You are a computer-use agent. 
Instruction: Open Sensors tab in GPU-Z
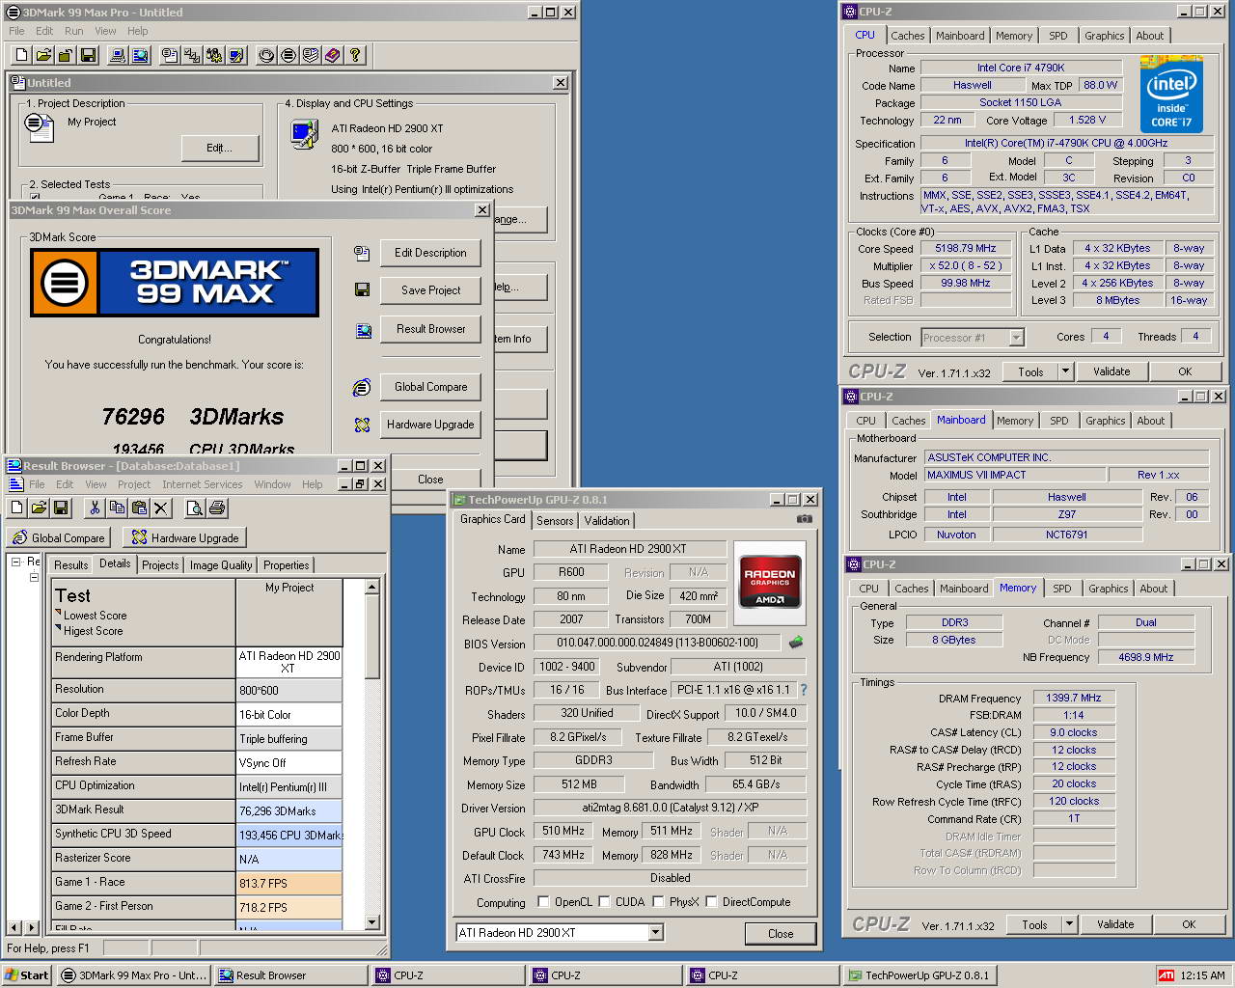[555, 521]
